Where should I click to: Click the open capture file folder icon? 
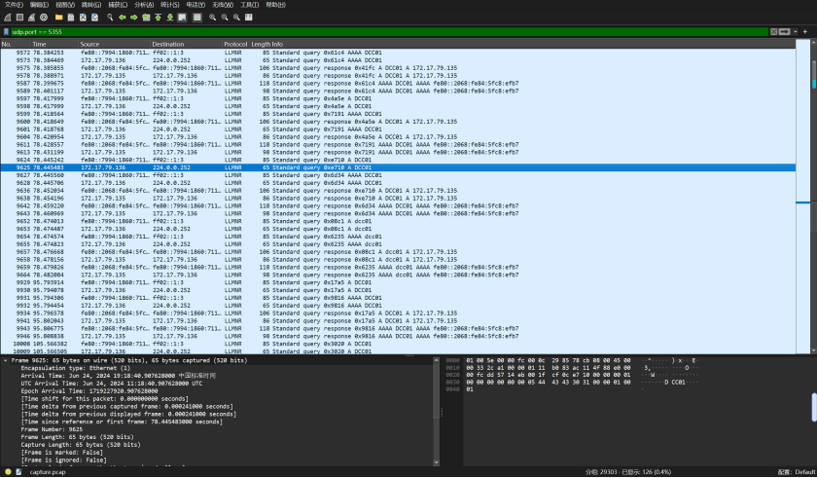point(57,17)
